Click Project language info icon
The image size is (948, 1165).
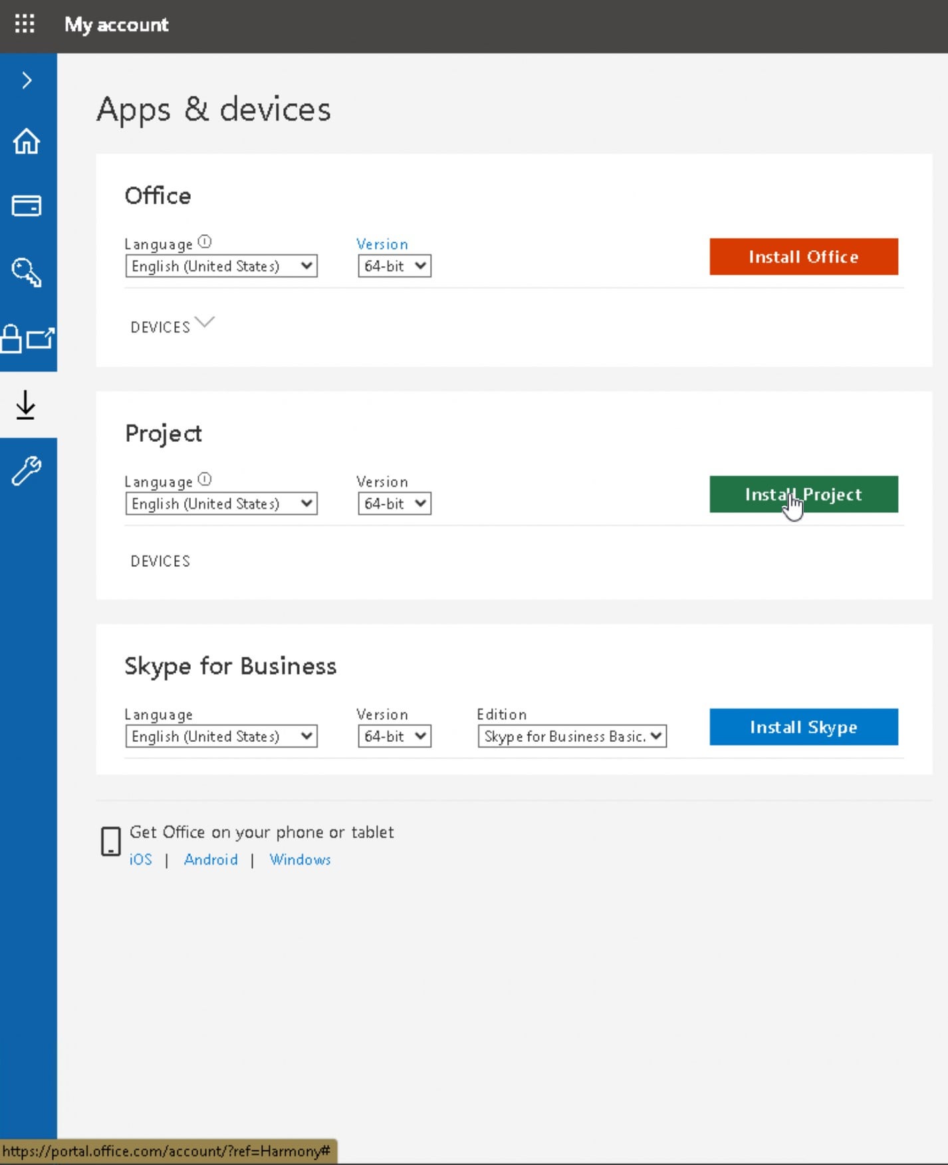[205, 479]
